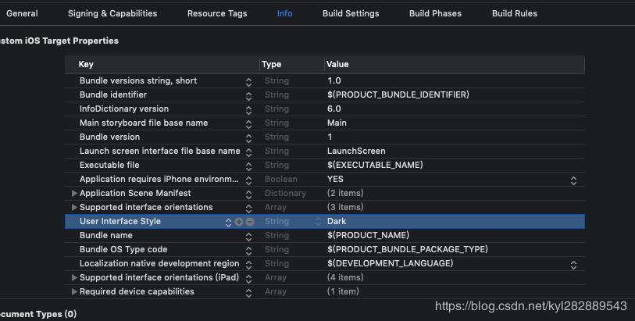Expand Application Scene Manifest dictionary
The height and width of the screenshot is (321, 635).
(x=75, y=194)
